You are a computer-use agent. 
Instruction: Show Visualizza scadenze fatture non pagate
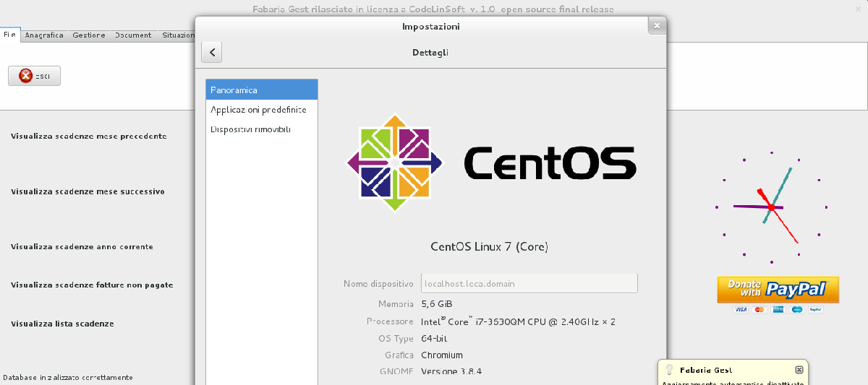92,285
